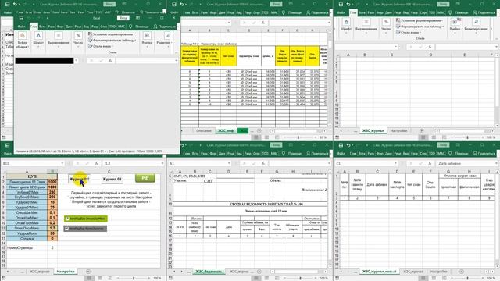The width and height of the screenshot is (500, 281).
Task: Add new sheet in bottom-right window
Action: point(462,272)
